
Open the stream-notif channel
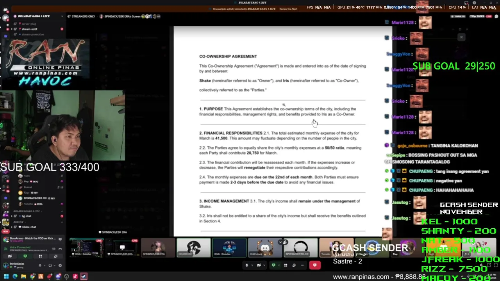(29, 29)
